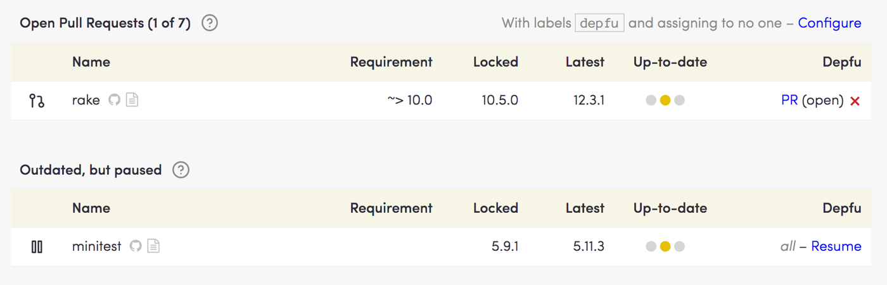Click the depfu label tag
The image size is (887, 285).
[x=599, y=23]
